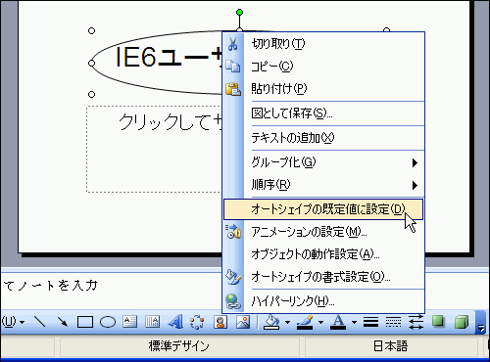
Task: Select 貼り付け(P) menu entry
Action: [323, 88]
